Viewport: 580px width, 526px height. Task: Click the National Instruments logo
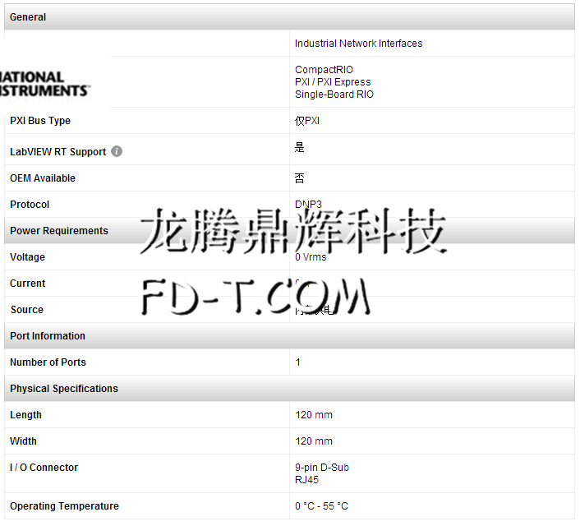pyautogui.click(x=44, y=84)
